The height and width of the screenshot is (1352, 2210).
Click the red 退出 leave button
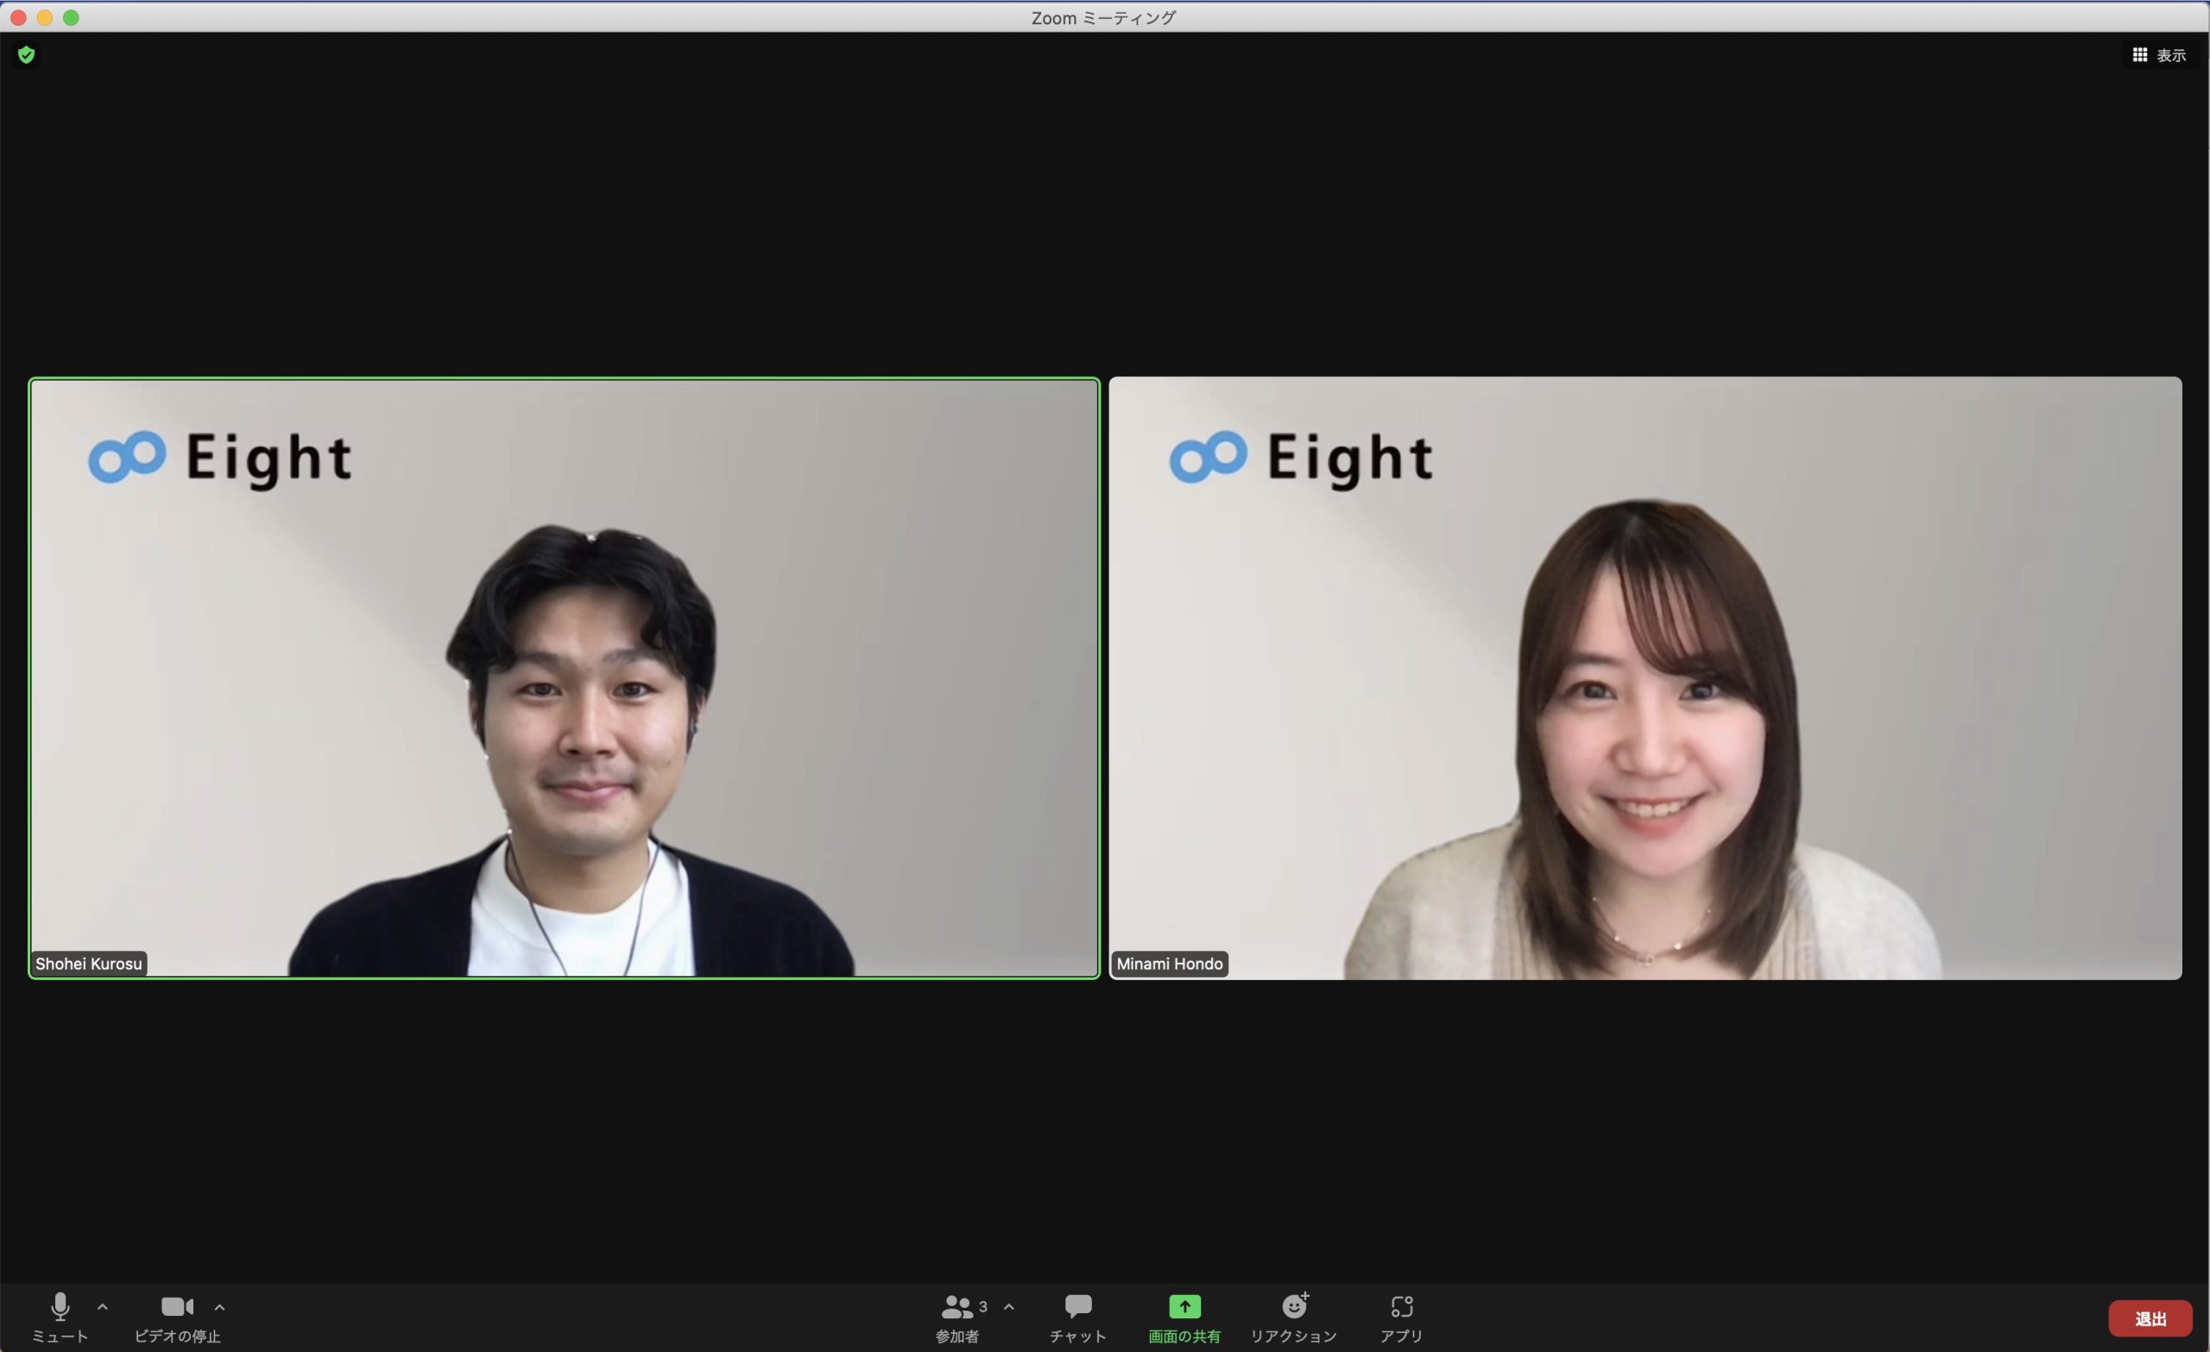[2150, 1318]
